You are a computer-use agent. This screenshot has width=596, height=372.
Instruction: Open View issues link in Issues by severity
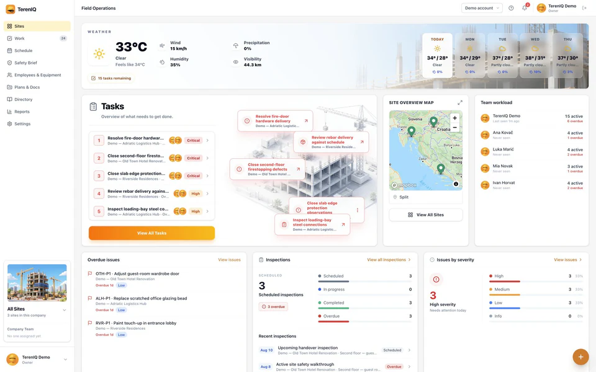pyautogui.click(x=567, y=260)
